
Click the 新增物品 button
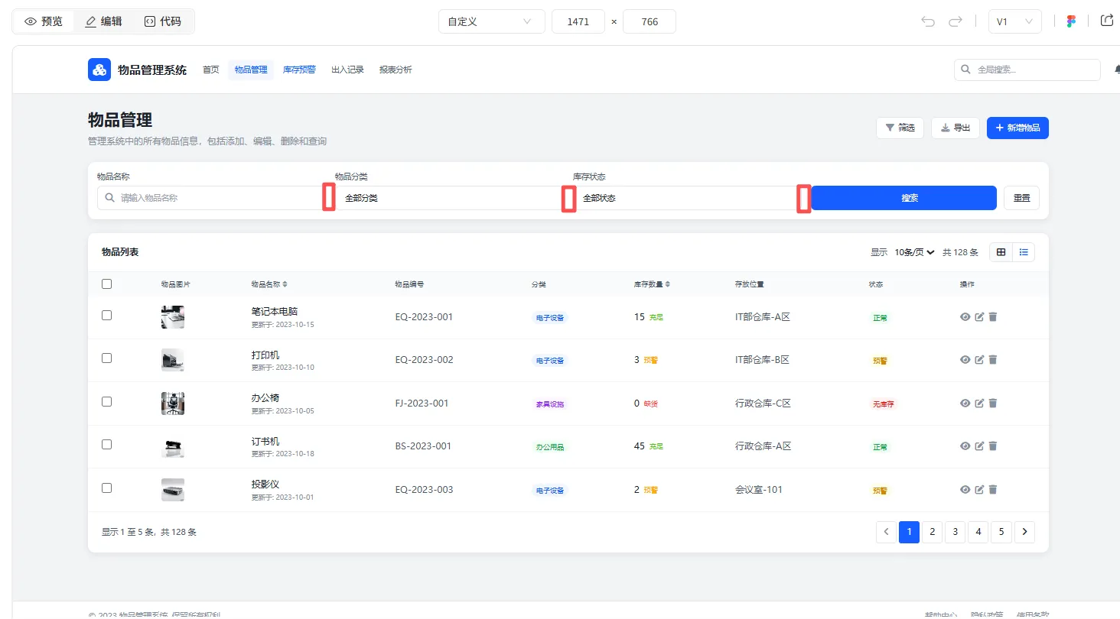pos(1017,128)
